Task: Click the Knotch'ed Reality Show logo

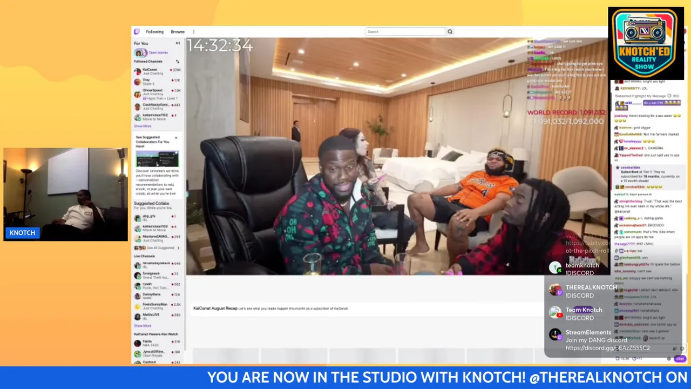Action: pyautogui.click(x=646, y=43)
